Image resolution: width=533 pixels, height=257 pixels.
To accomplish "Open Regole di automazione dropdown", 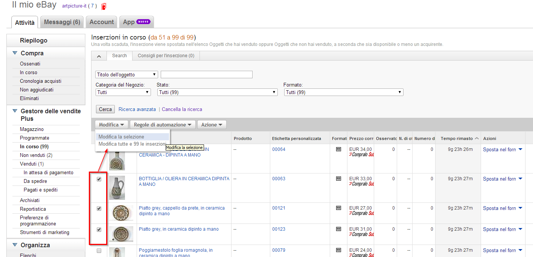I will click(163, 125).
